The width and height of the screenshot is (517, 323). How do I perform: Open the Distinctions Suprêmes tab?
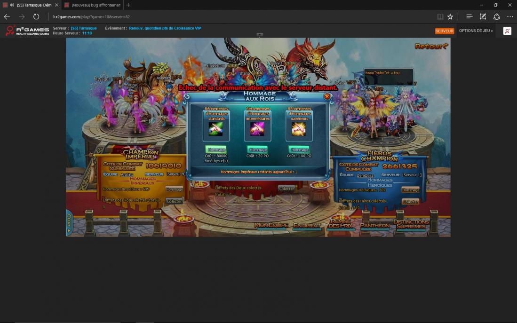pos(411,224)
